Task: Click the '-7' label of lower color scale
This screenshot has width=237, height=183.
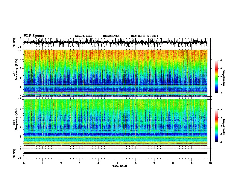Action: pyautogui.click(x=221, y=142)
